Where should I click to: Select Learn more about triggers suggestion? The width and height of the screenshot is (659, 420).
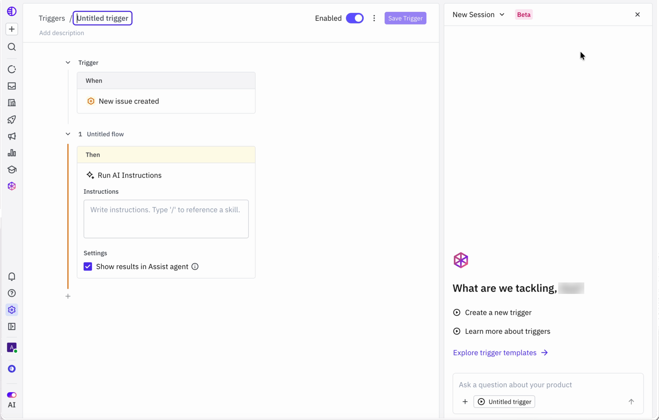pyautogui.click(x=502, y=332)
